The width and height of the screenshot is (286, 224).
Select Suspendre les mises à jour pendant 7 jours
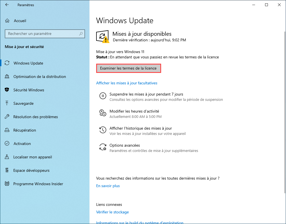click(x=146, y=94)
